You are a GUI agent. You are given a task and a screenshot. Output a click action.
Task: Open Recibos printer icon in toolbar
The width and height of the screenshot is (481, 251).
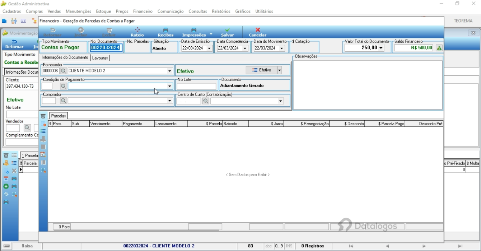coord(165,30)
